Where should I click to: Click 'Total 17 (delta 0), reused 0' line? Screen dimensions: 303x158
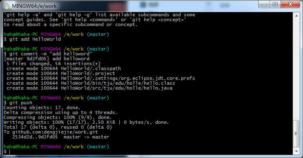[x=58, y=127]
